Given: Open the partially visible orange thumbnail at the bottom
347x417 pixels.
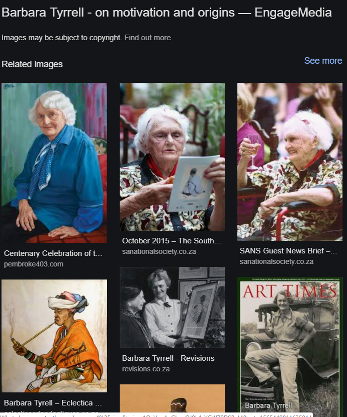Looking at the screenshot, I should click(x=172, y=398).
